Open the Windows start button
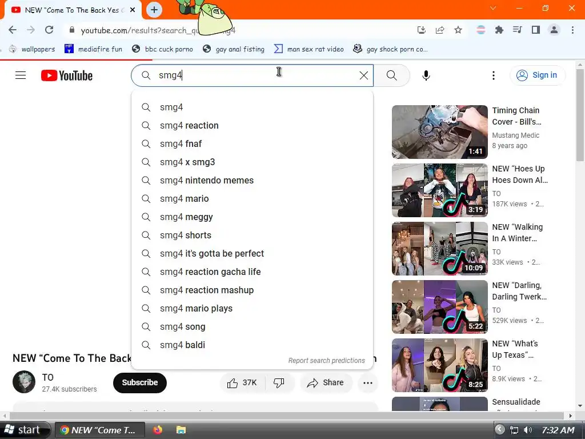The height and width of the screenshot is (439, 585). pos(24,430)
